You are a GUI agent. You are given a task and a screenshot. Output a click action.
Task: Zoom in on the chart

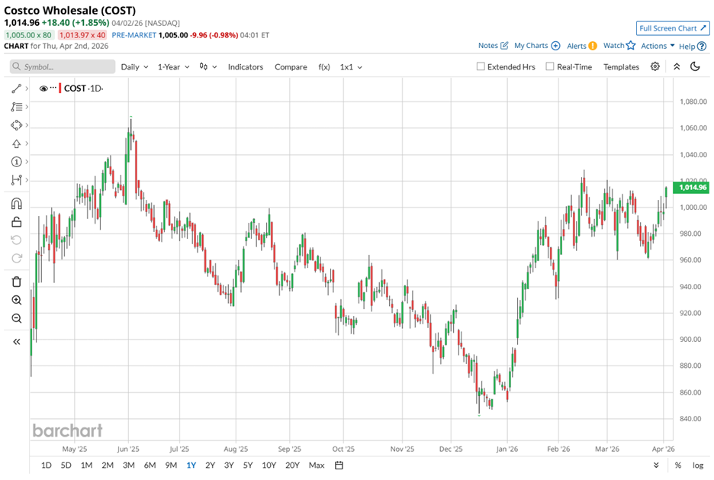[x=16, y=300]
